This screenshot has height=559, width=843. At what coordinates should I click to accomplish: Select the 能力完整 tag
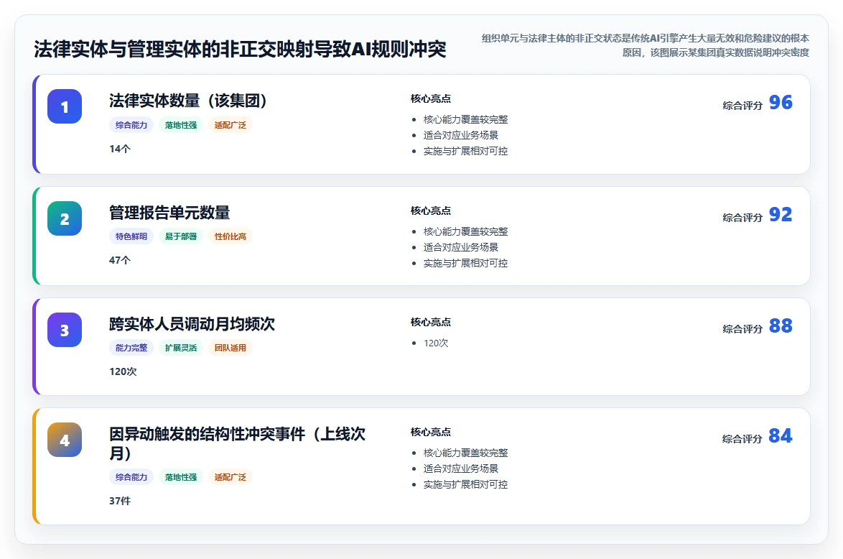[131, 348]
